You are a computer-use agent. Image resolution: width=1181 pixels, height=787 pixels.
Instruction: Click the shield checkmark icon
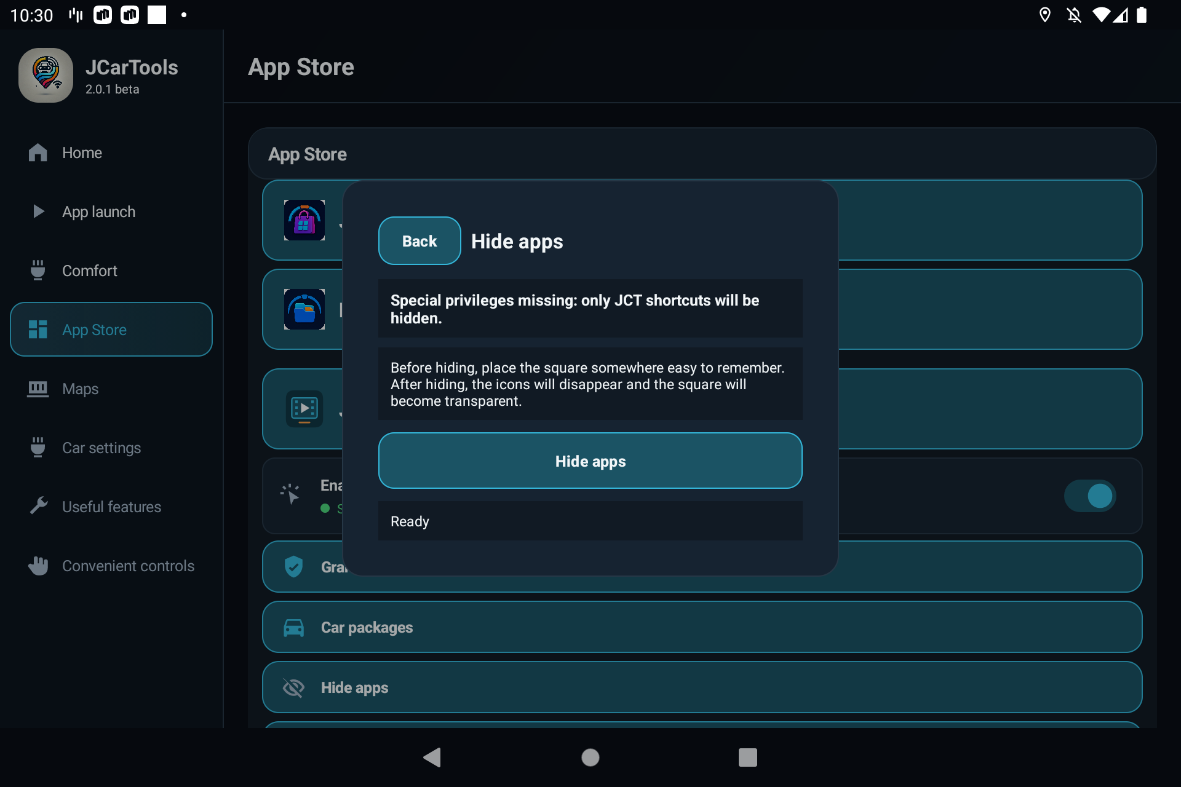click(293, 566)
